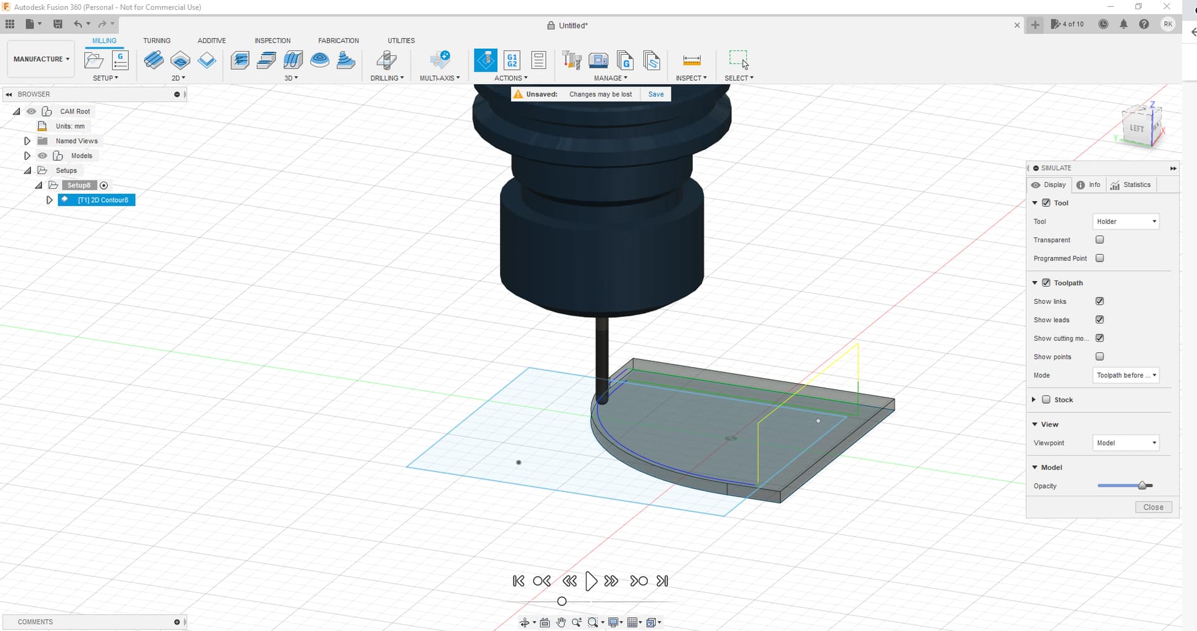
Task: Click the Simulate icon in Actions
Action: (x=486, y=60)
